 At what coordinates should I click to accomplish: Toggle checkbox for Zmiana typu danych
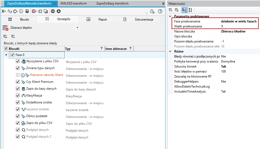[x=18, y=68]
